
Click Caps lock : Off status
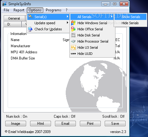[64, 116]
